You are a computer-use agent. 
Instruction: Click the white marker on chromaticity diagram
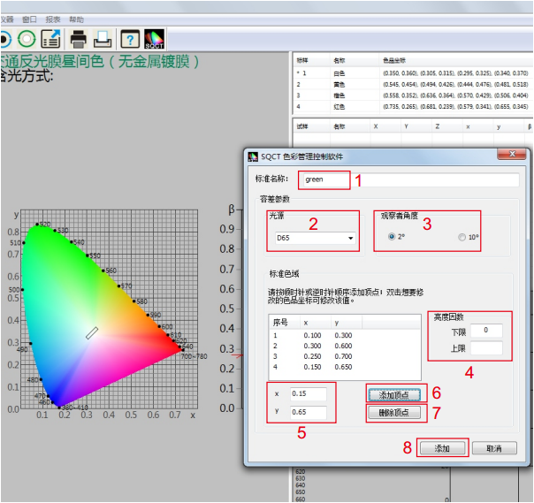tap(92, 332)
